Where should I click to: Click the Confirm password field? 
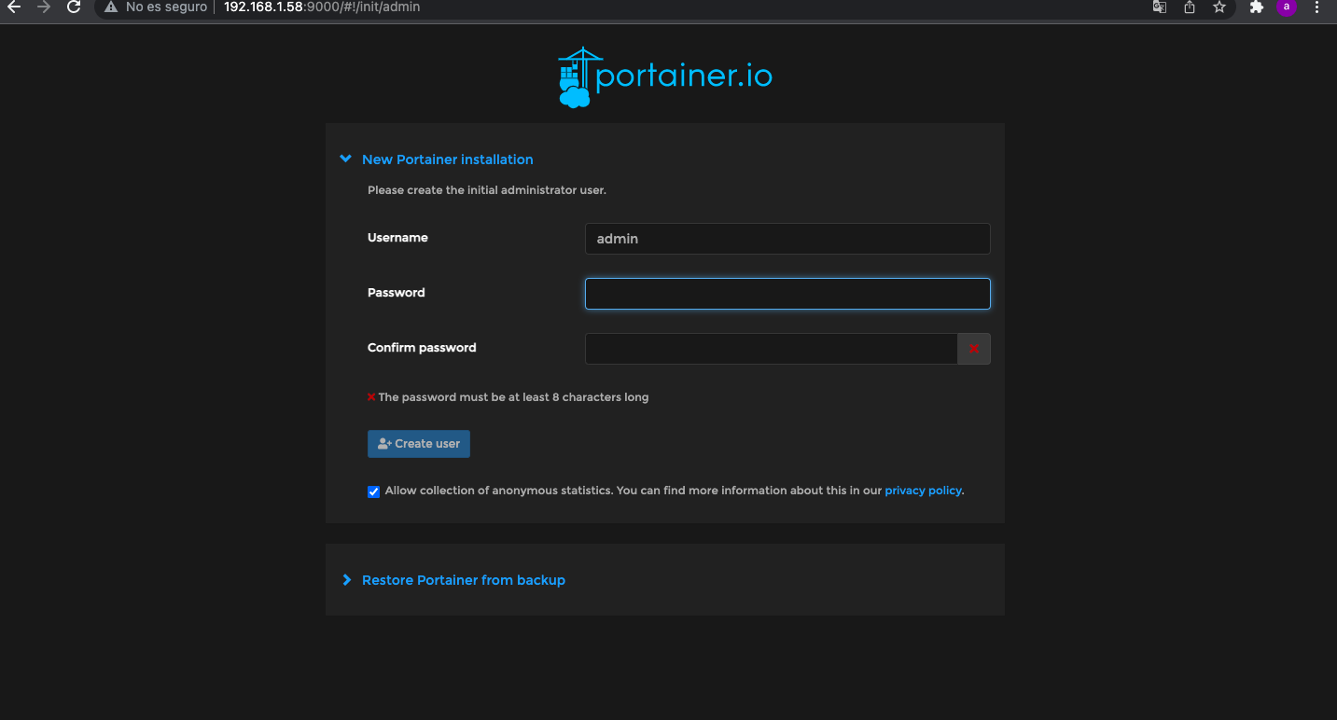(x=771, y=349)
